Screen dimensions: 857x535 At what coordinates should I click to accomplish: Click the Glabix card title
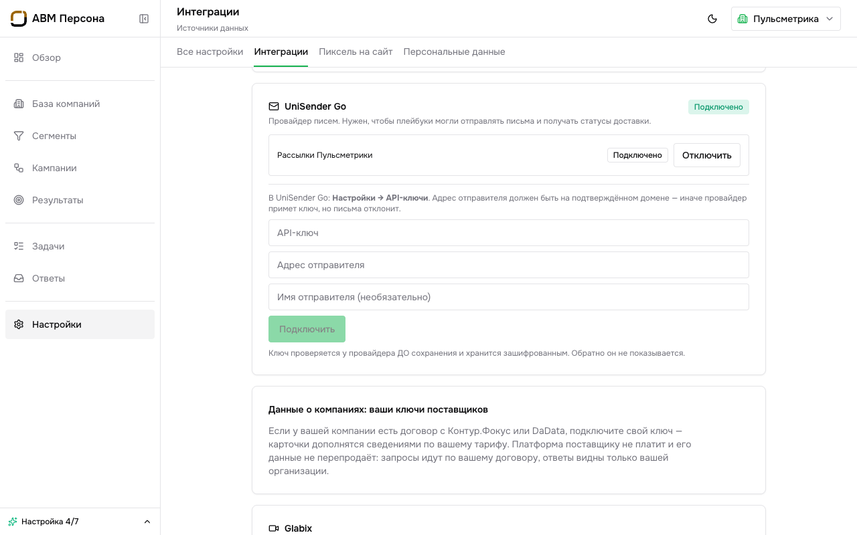point(299,528)
